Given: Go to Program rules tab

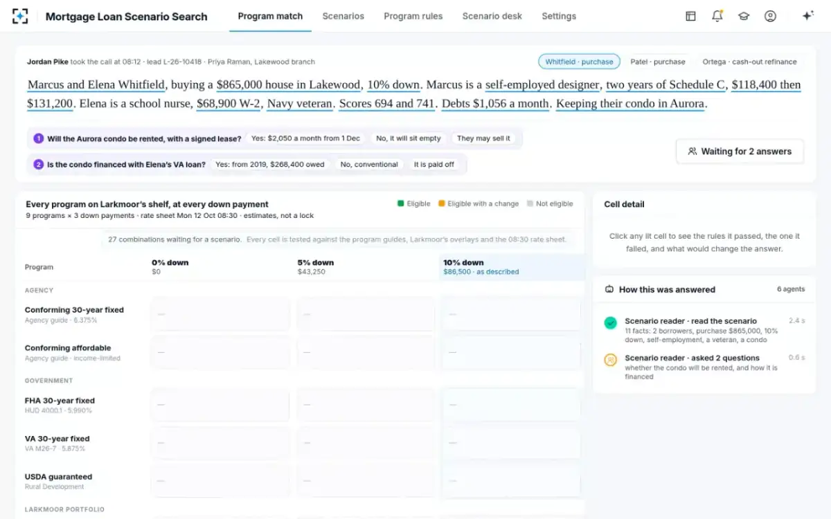Looking at the screenshot, I should pyautogui.click(x=413, y=16).
